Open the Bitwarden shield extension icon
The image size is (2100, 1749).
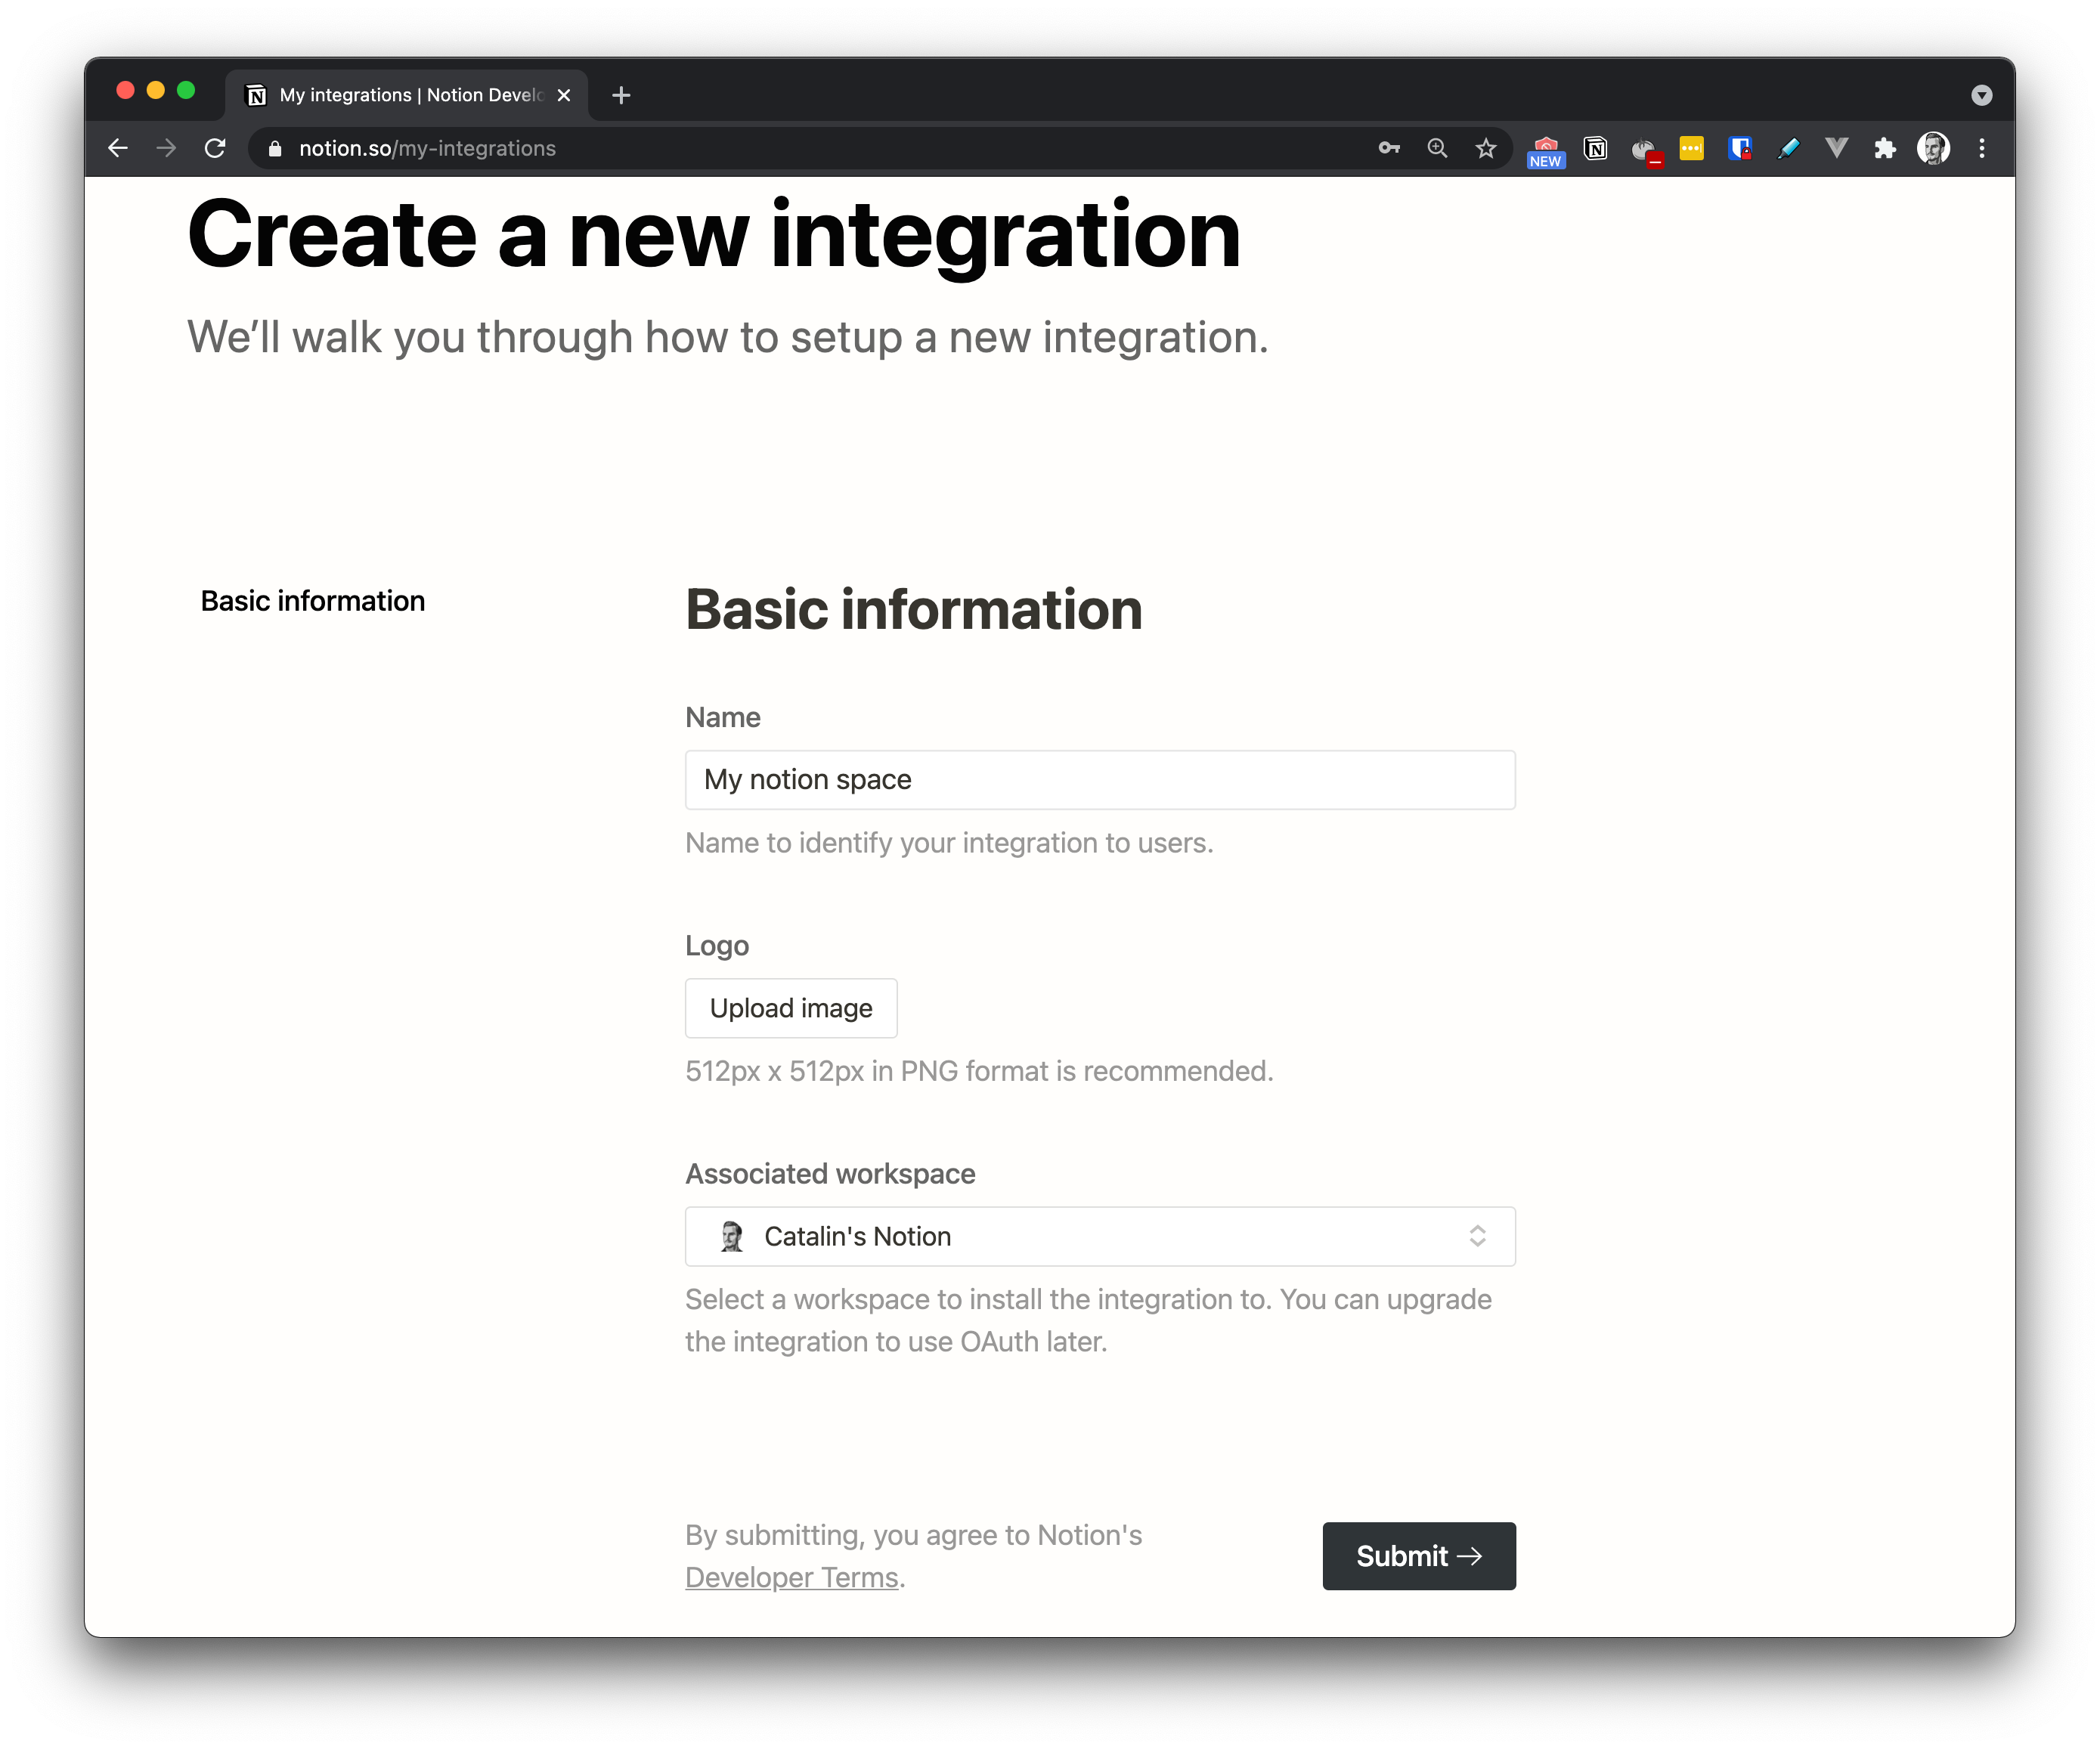tap(1740, 148)
